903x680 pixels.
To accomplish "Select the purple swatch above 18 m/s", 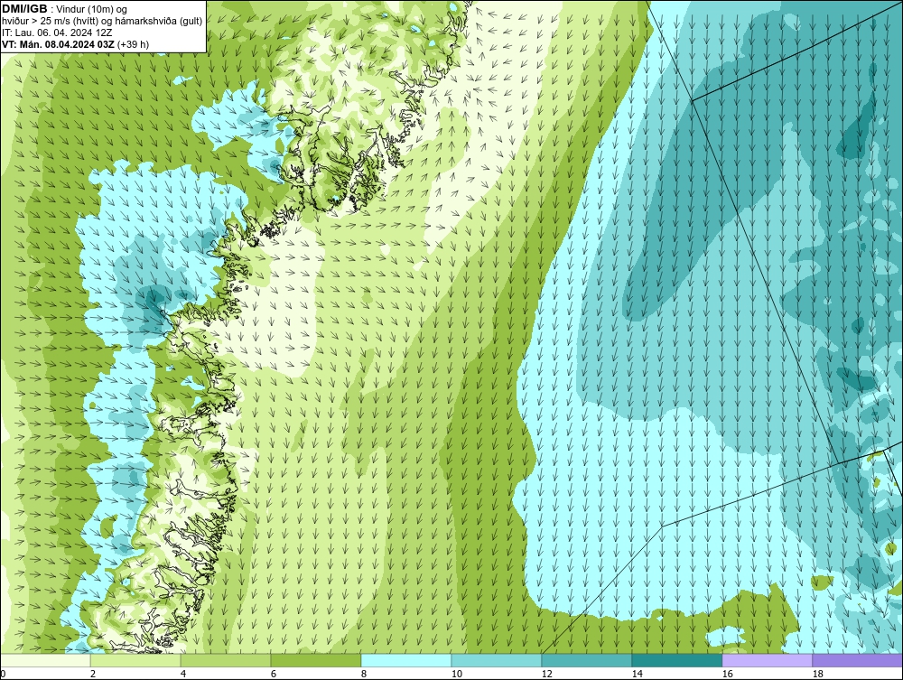I will click(858, 660).
